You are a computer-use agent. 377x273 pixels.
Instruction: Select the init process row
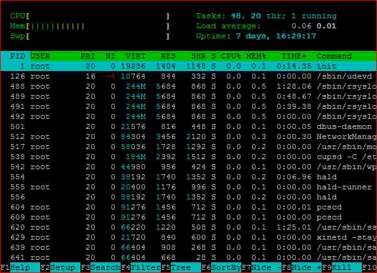pyautogui.click(x=188, y=66)
